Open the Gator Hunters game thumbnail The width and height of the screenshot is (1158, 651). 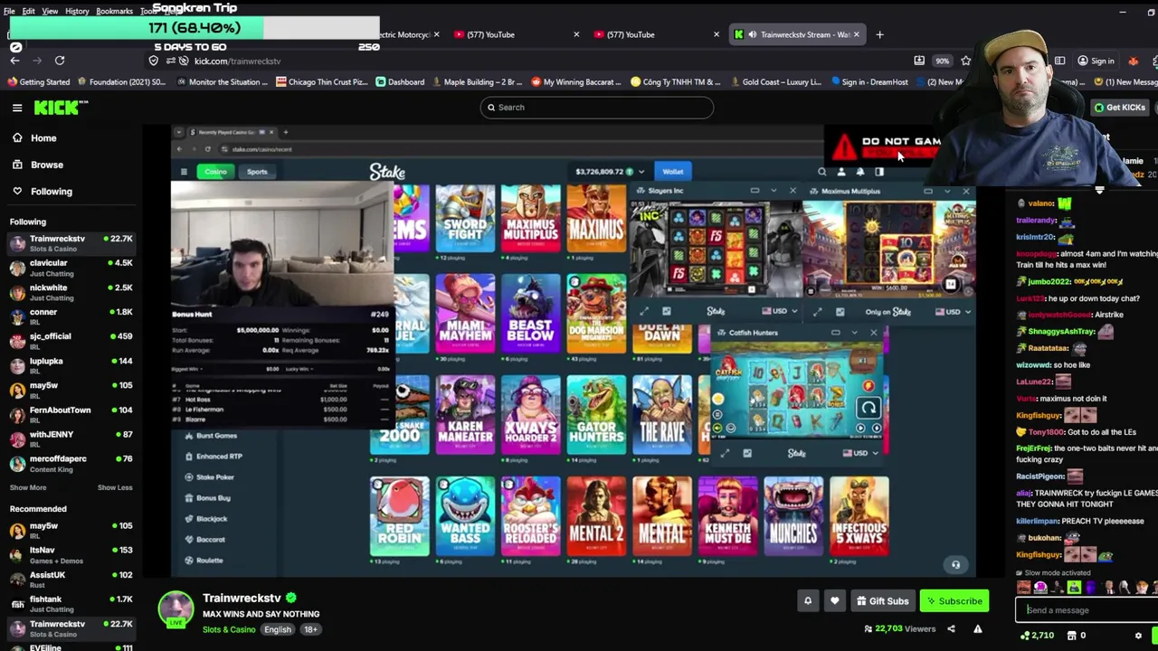[596, 415]
